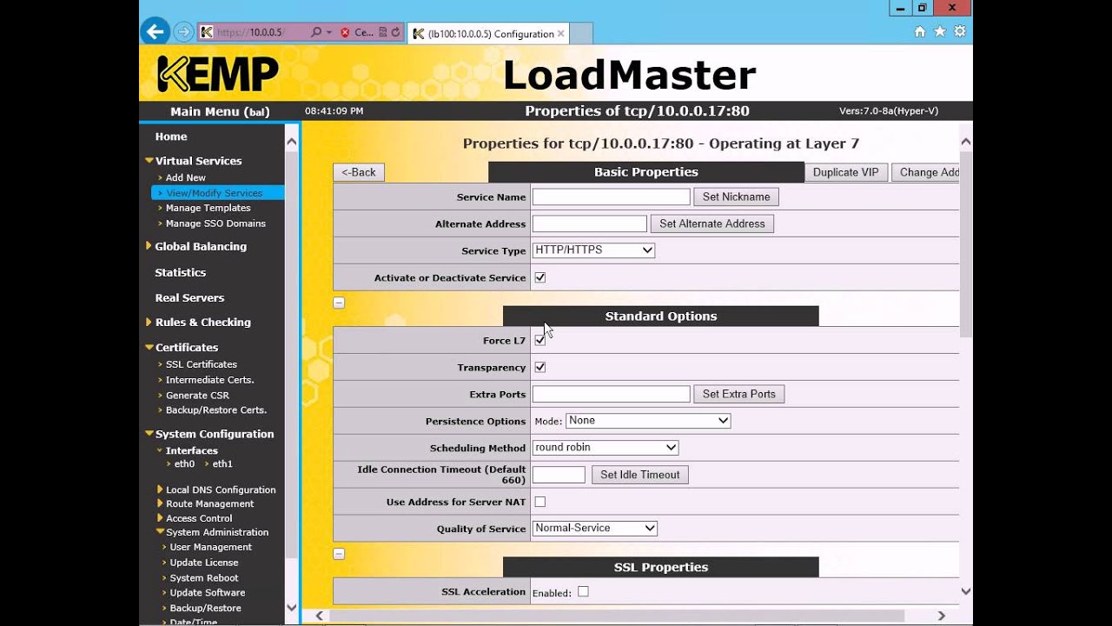Open Manage SSO Domains menu item
The height and width of the screenshot is (626, 1112).
pyautogui.click(x=215, y=223)
